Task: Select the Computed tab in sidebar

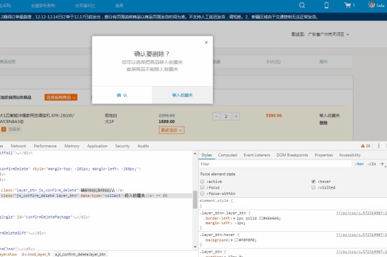Action: pos(227,155)
